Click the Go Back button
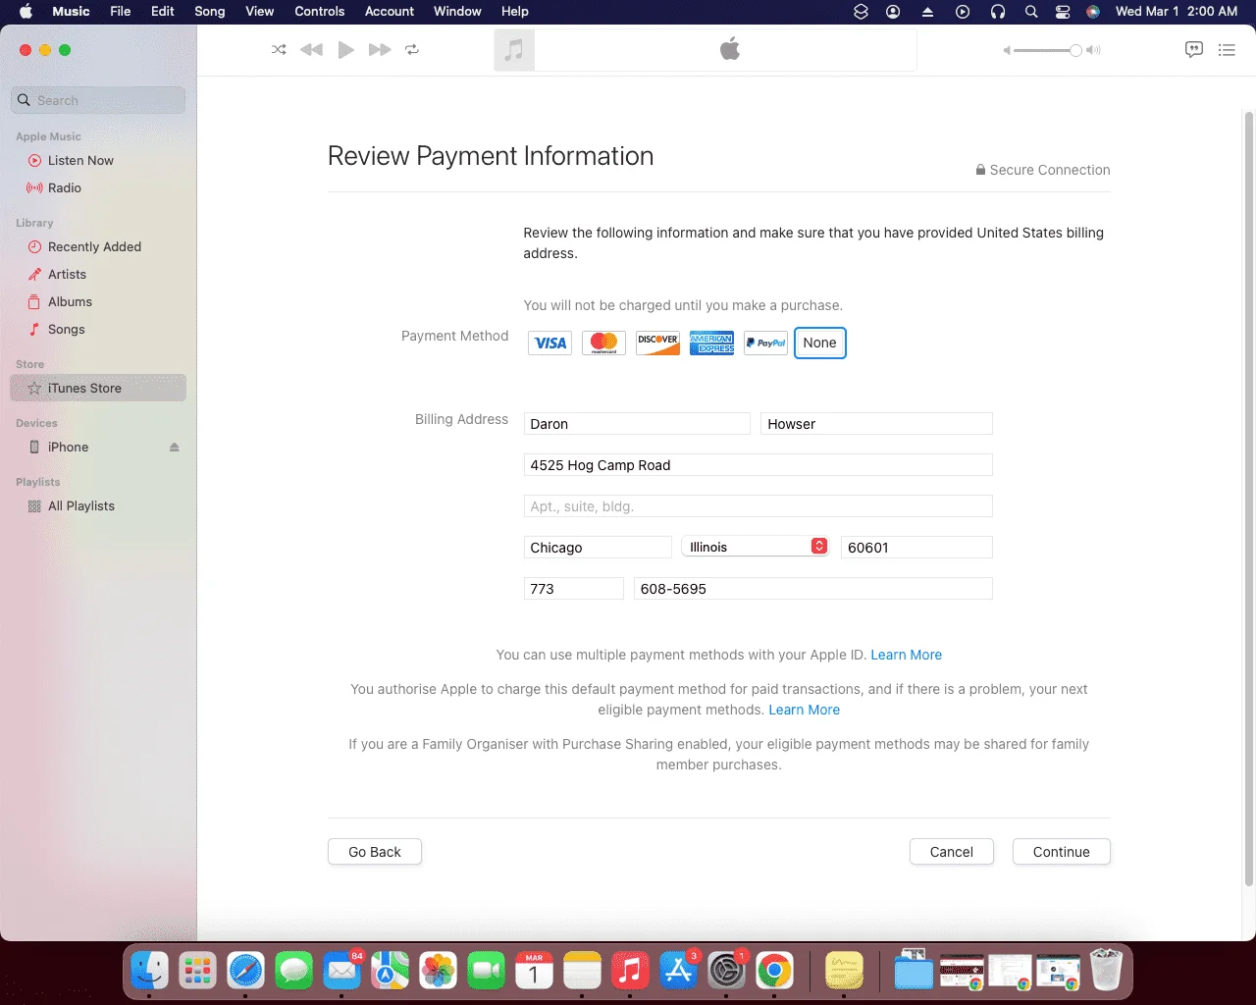The image size is (1256, 1005). point(375,852)
